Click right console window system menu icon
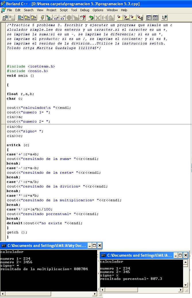This screenshot has height=298, width=192. click(103, 255)
